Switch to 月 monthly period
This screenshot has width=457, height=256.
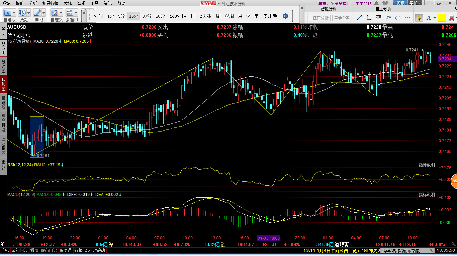click(x=240, y=16)
